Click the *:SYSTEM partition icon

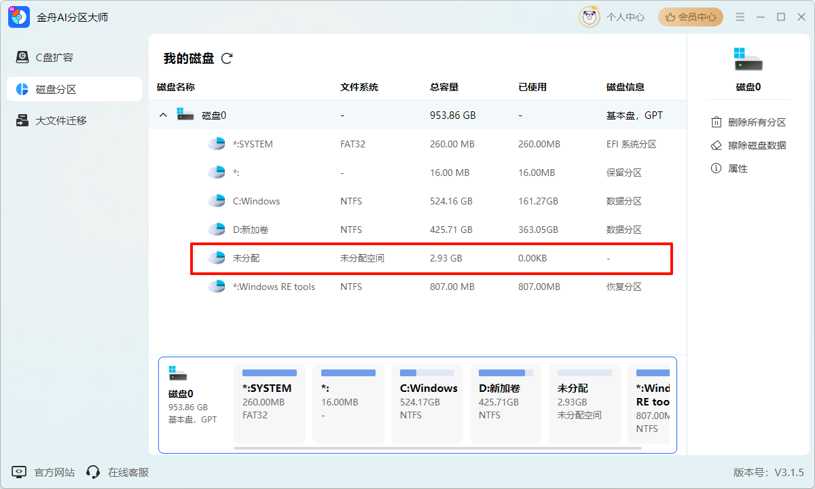pos(217,144)
